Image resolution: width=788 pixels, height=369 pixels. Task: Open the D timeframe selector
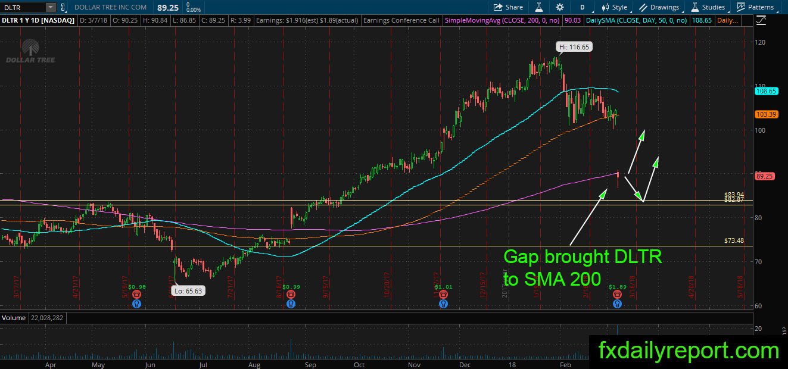coord(582,7)
